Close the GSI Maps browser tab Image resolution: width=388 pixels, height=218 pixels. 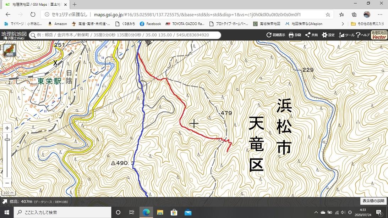[x=66, y=5]
